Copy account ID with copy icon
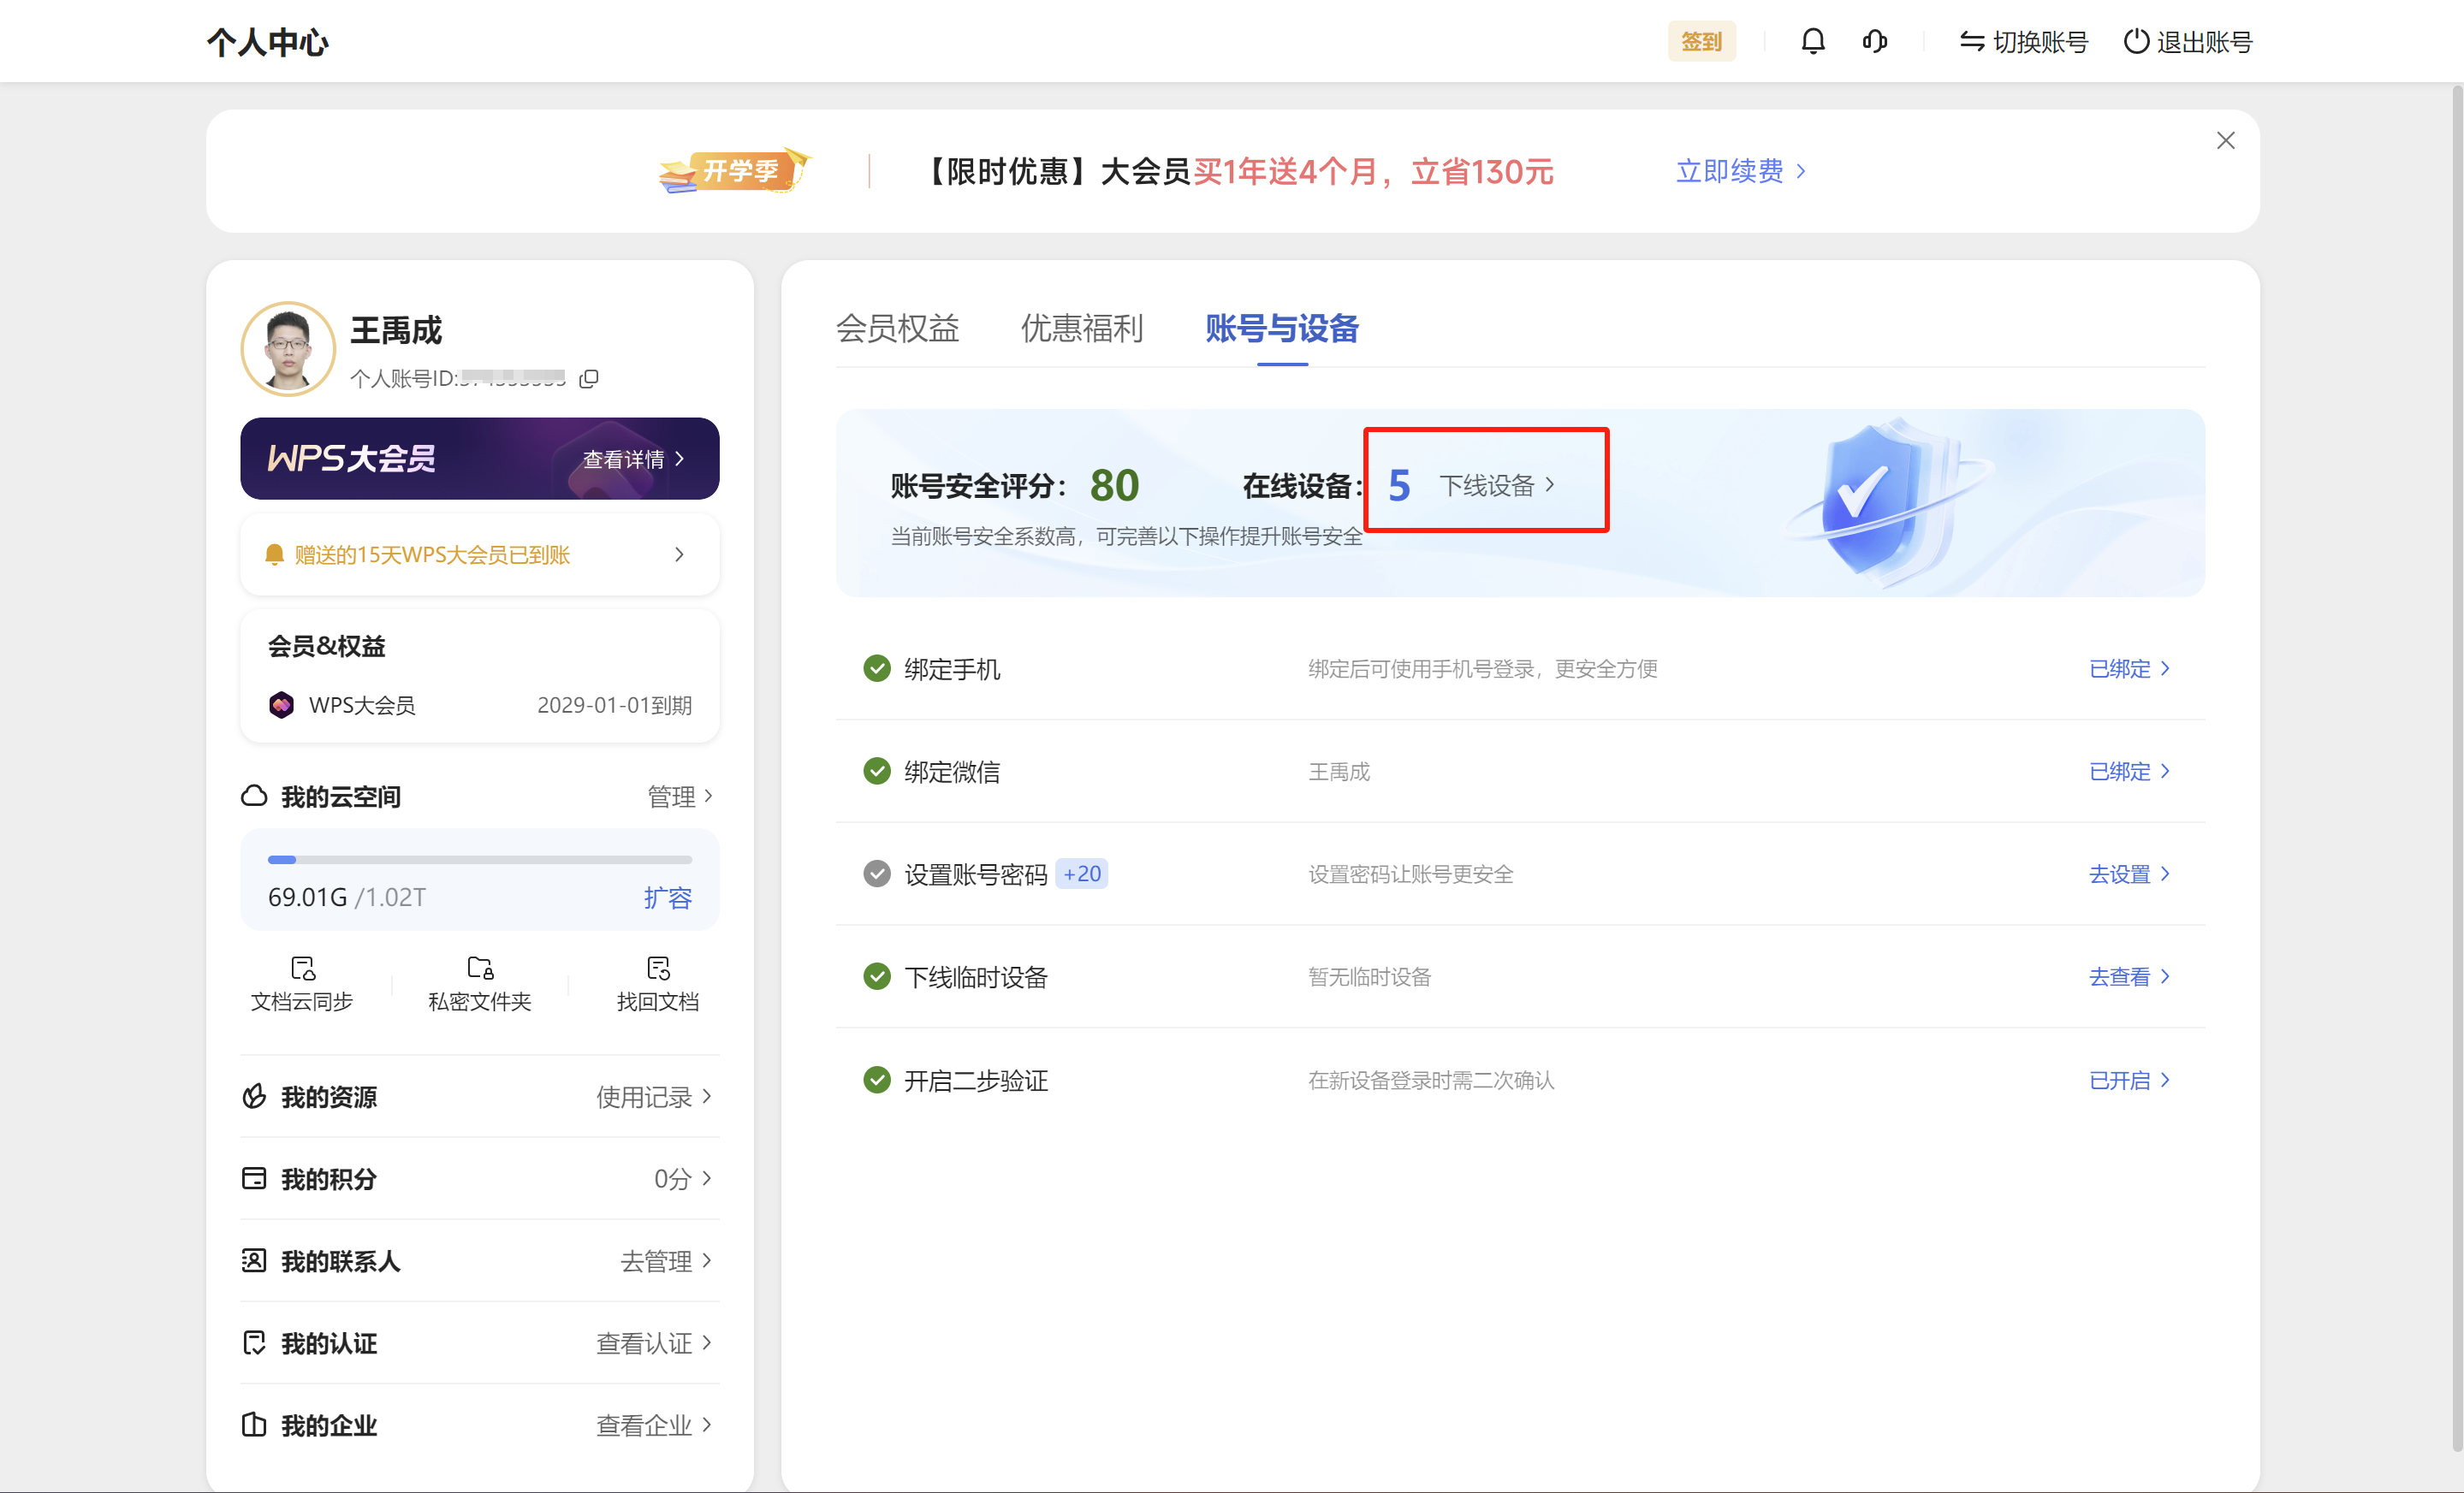Viewport: 2464px width, 1493px height. click(x=589, y=378)
